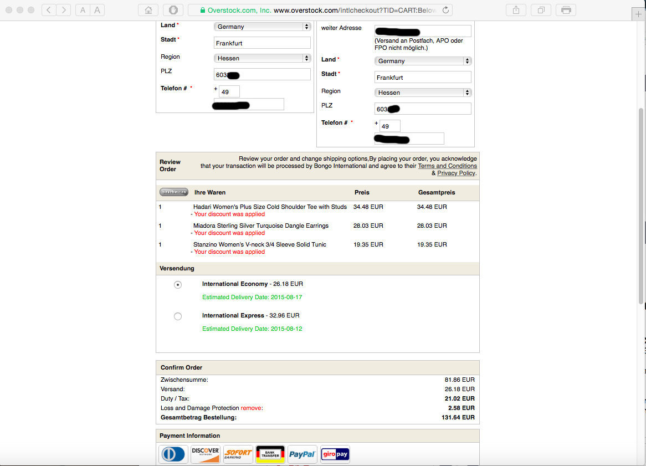The image size is (646, 466).
Task: Click the Bank Transfer payment icon
Action: 270,454
